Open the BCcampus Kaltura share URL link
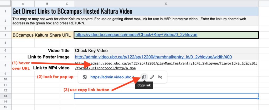Screen dimensions: 269x110 [136, 35]
